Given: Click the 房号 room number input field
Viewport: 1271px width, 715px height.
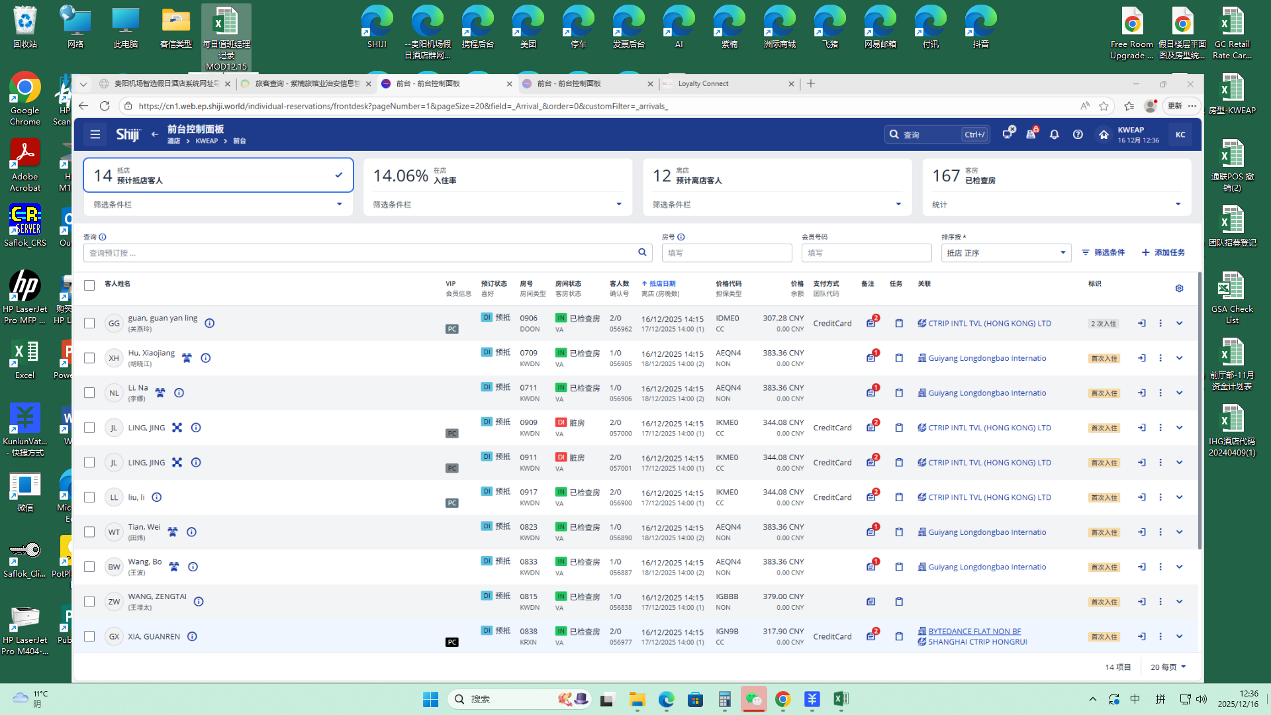Looking at the screenshot, I should [726, 253].
